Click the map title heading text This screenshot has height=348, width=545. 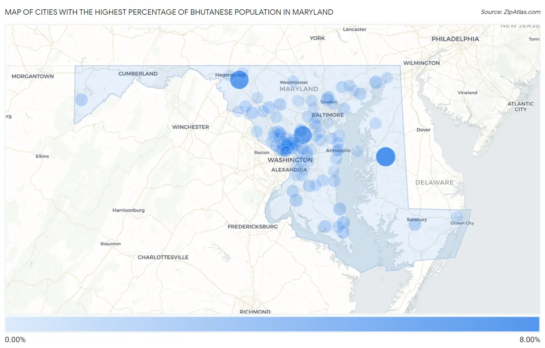(x=169, y=12)
